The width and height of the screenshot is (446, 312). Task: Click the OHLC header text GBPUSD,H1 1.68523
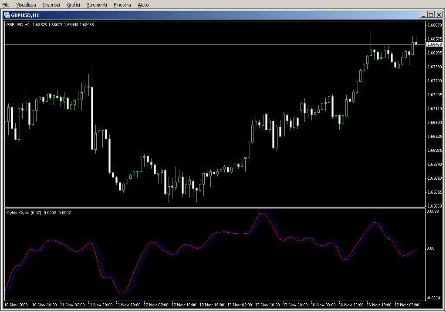point(27,25)
